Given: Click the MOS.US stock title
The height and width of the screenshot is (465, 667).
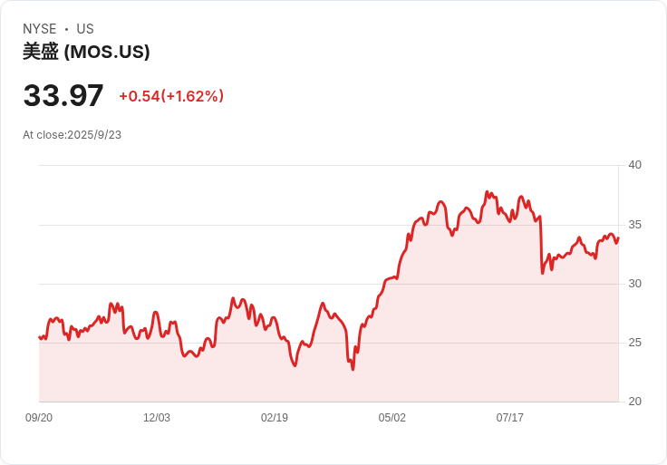Looking at the screenshot, I should click(86, 52).
